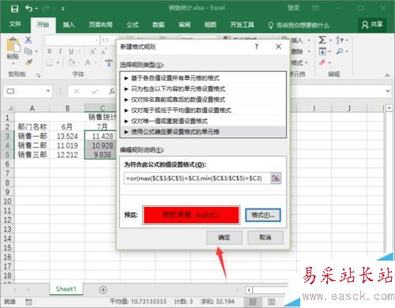Click the add new sheet plus icon
Screen dimensions: 395x308
click(x=103, y=290)
